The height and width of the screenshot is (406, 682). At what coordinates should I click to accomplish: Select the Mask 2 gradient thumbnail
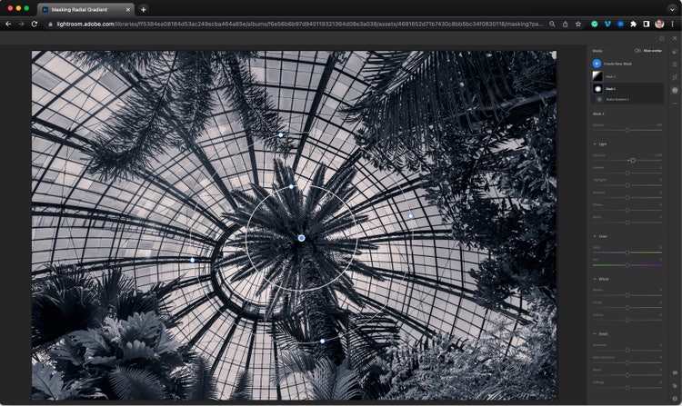click(x=597, y=76)
